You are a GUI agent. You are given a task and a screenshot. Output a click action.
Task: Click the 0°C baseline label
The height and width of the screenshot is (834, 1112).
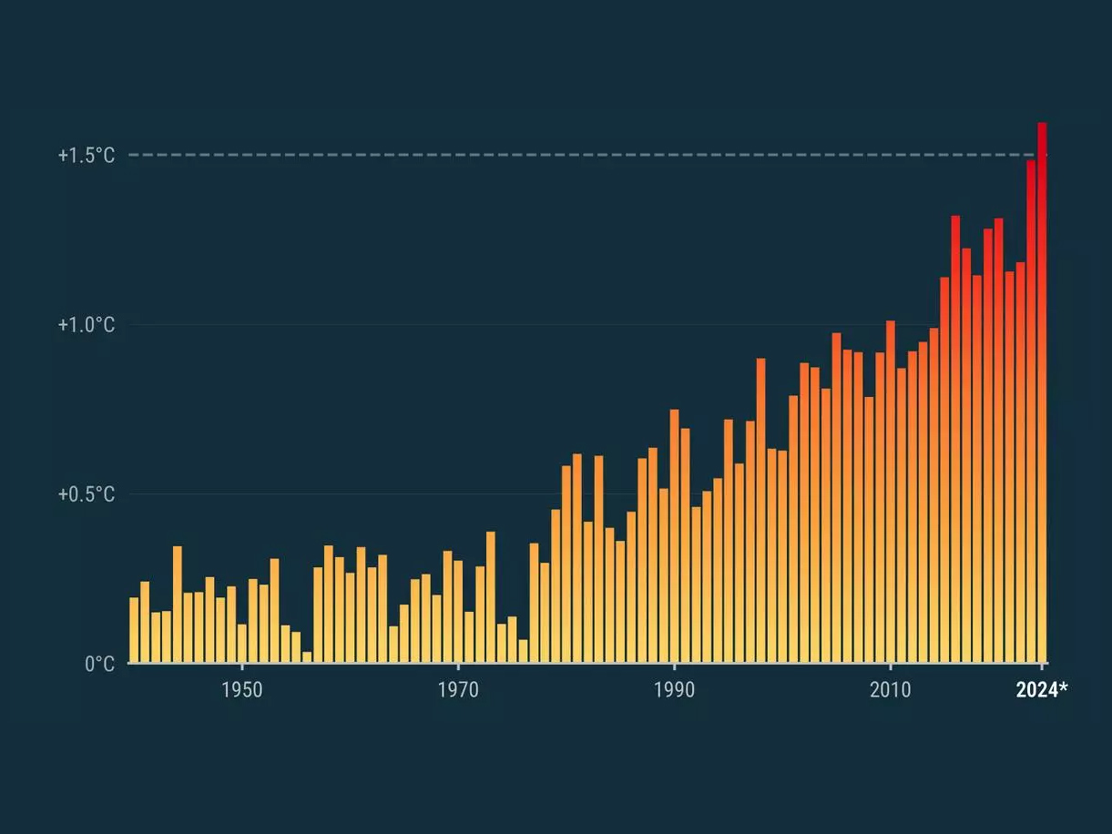point(100,664)
